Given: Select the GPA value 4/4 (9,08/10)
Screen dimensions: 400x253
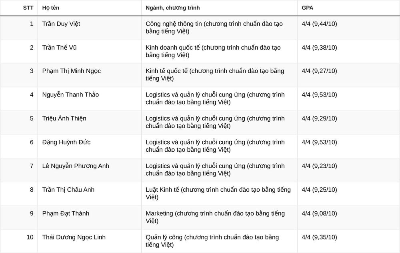Looking at the screenshot, I should pos(319,213).
